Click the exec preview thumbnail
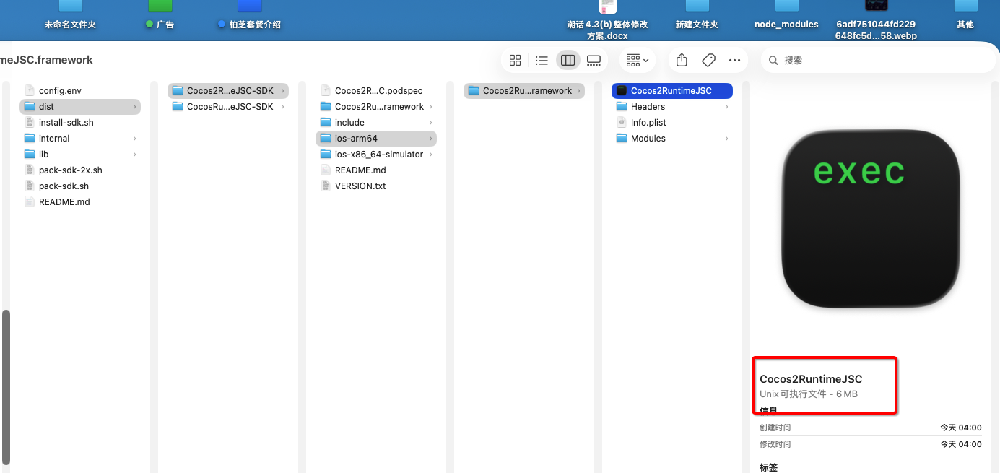 (871, 217)
